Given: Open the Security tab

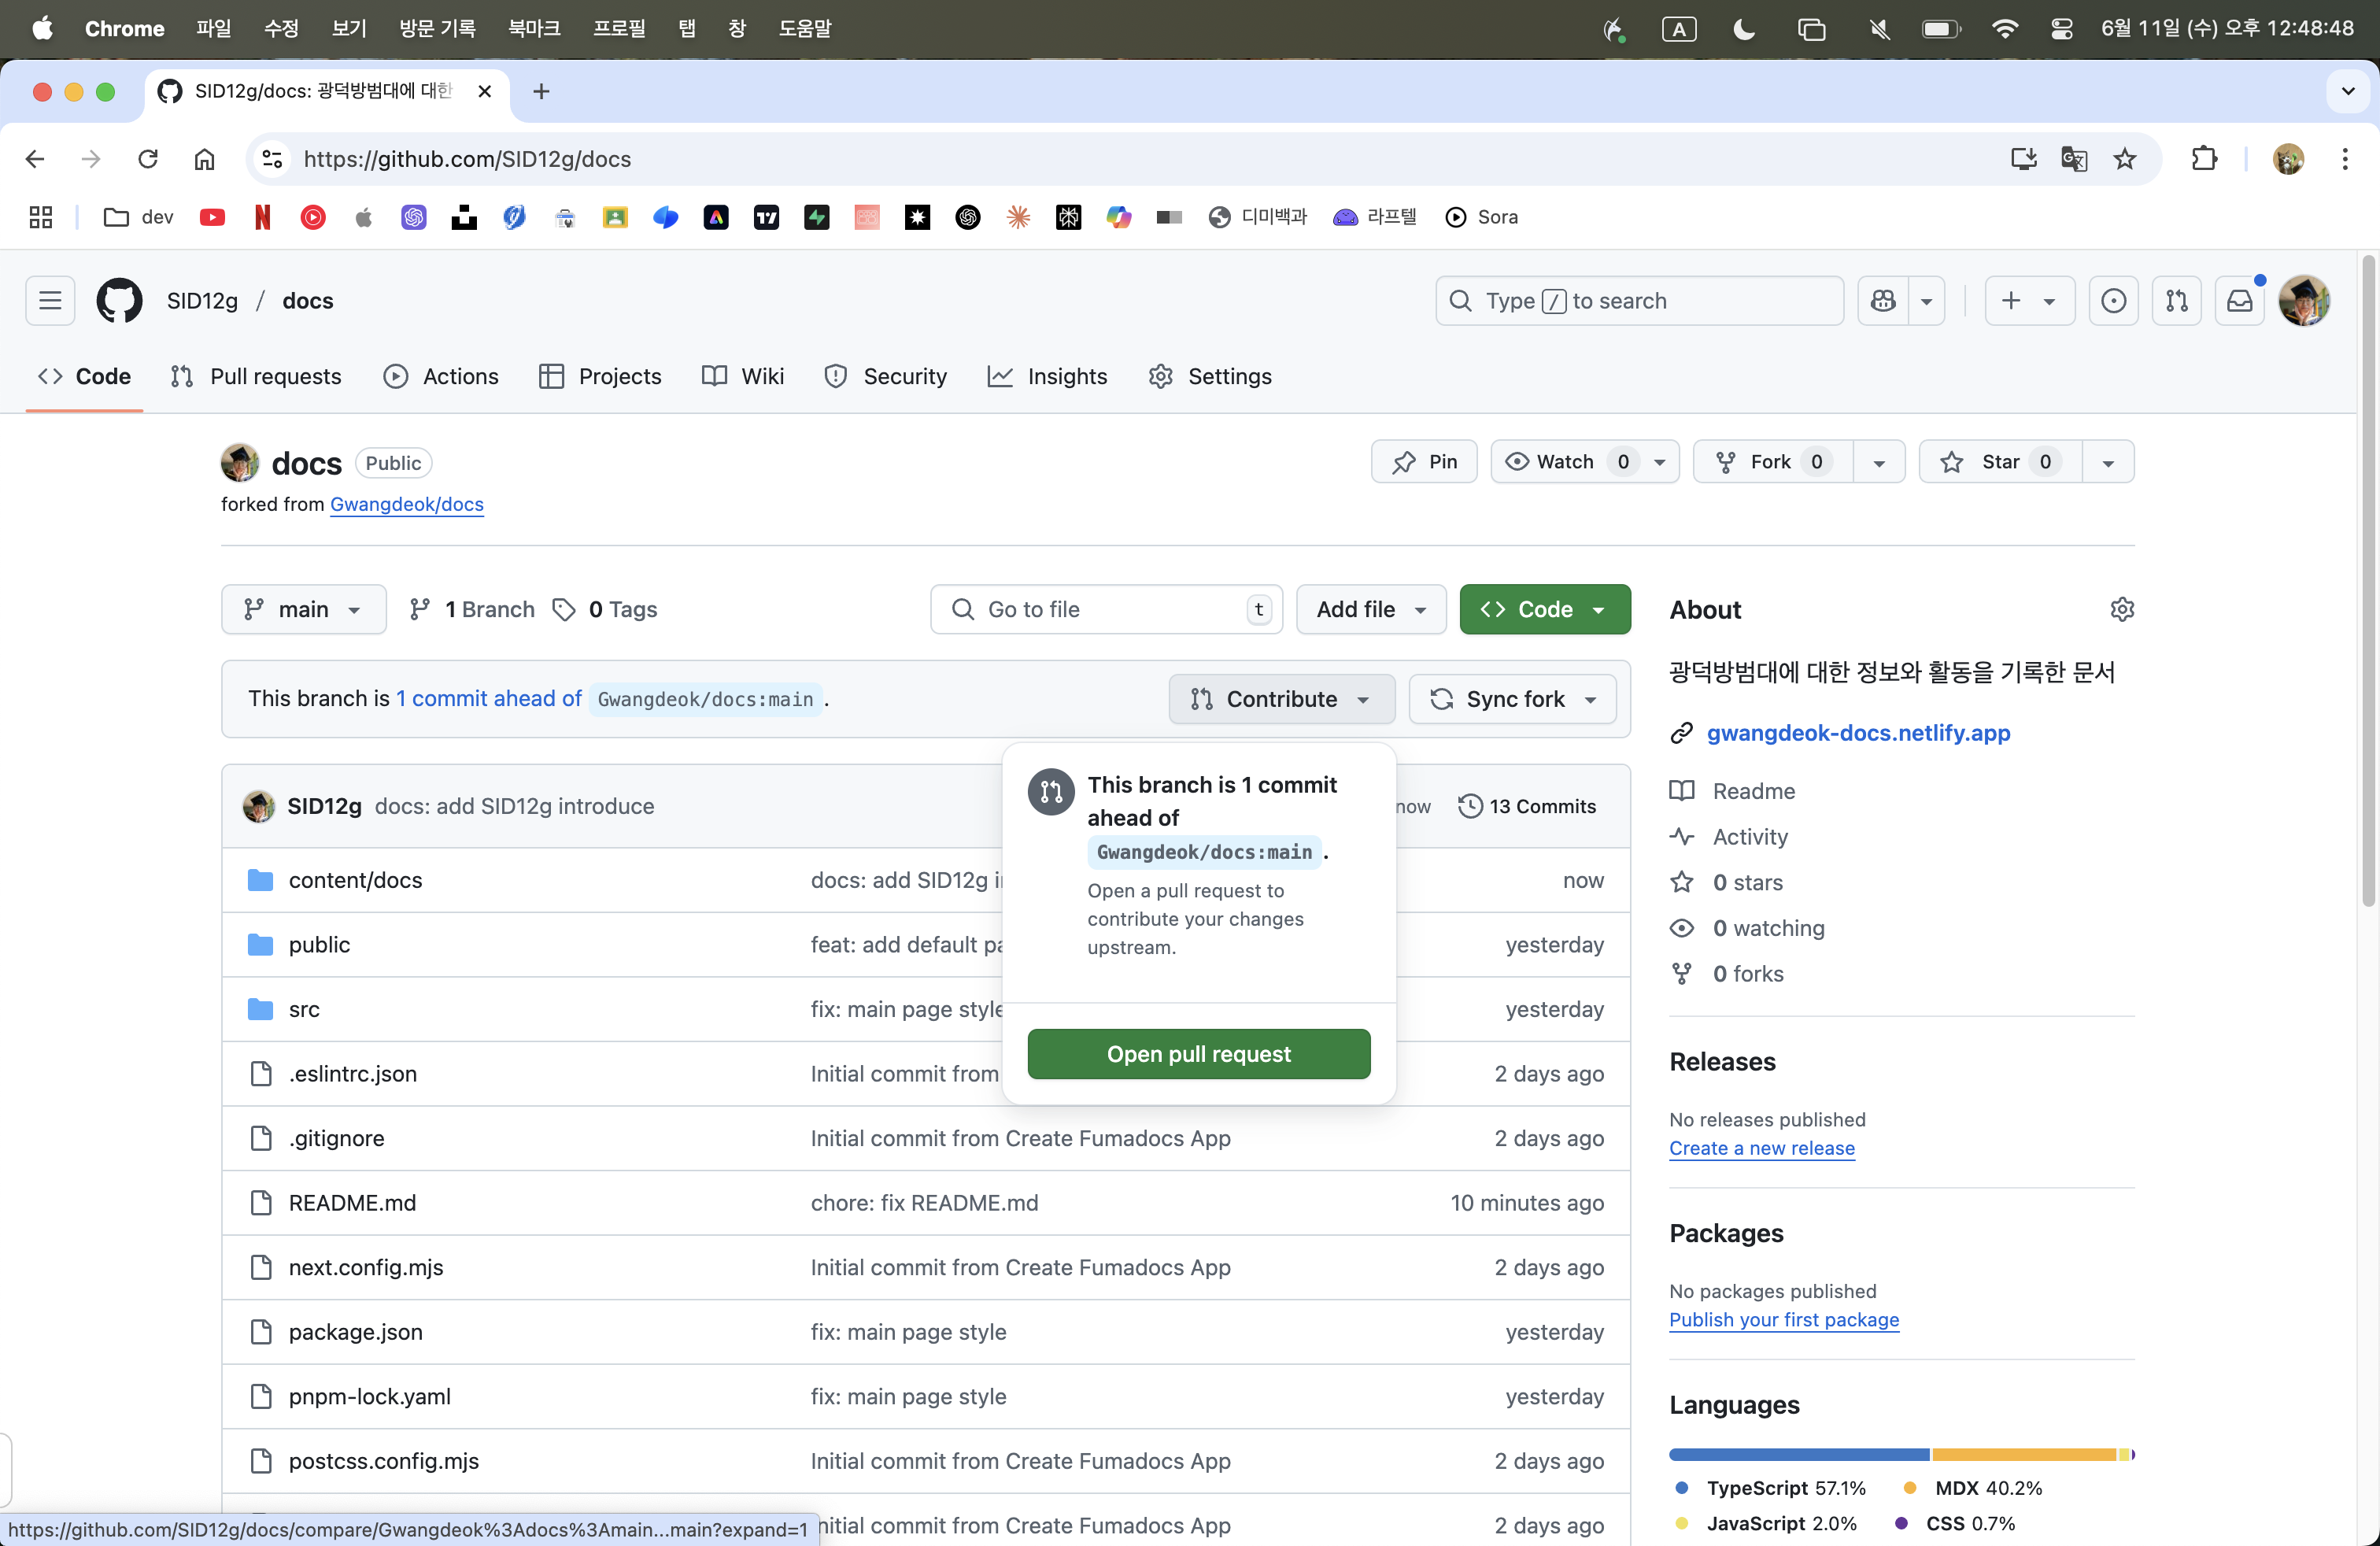Looking at the screenshot, I should click(x=885, y=376).
